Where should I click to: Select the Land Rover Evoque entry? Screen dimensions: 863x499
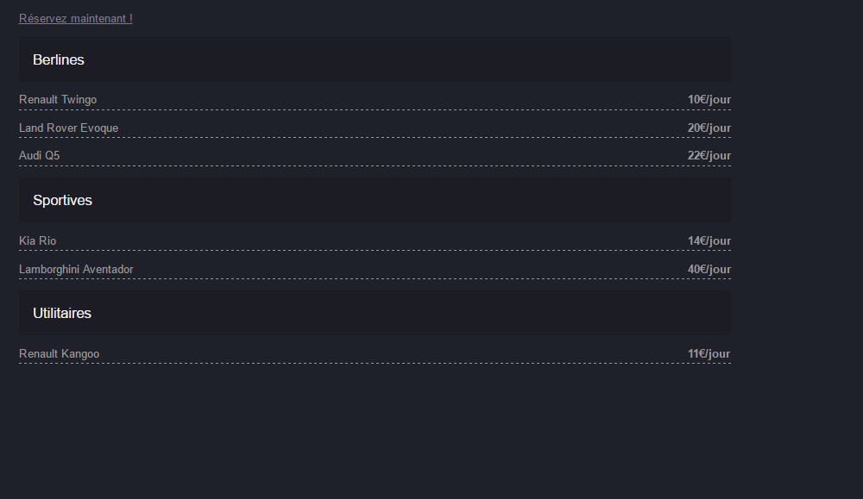(x=69, y=128)
